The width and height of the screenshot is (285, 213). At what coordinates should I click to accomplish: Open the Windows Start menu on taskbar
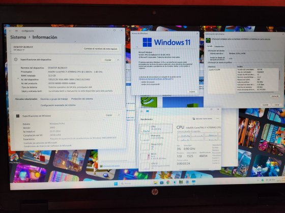point(116,184)
